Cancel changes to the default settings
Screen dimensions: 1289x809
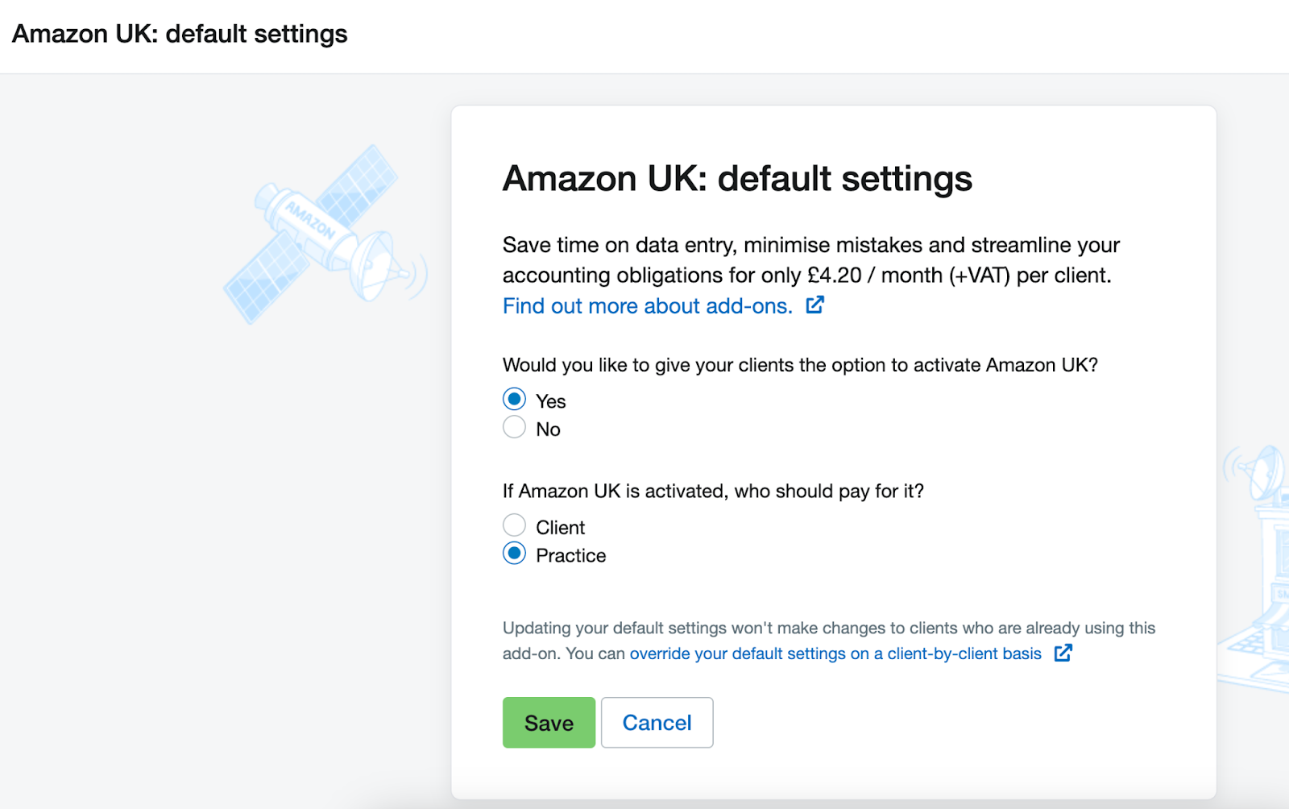click(657, 723)
